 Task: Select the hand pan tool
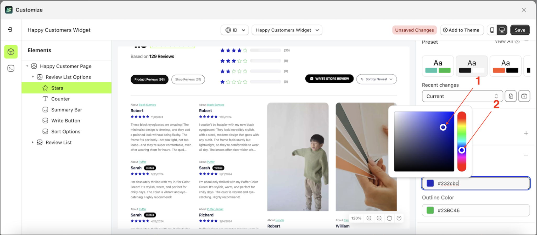point(389,218)
